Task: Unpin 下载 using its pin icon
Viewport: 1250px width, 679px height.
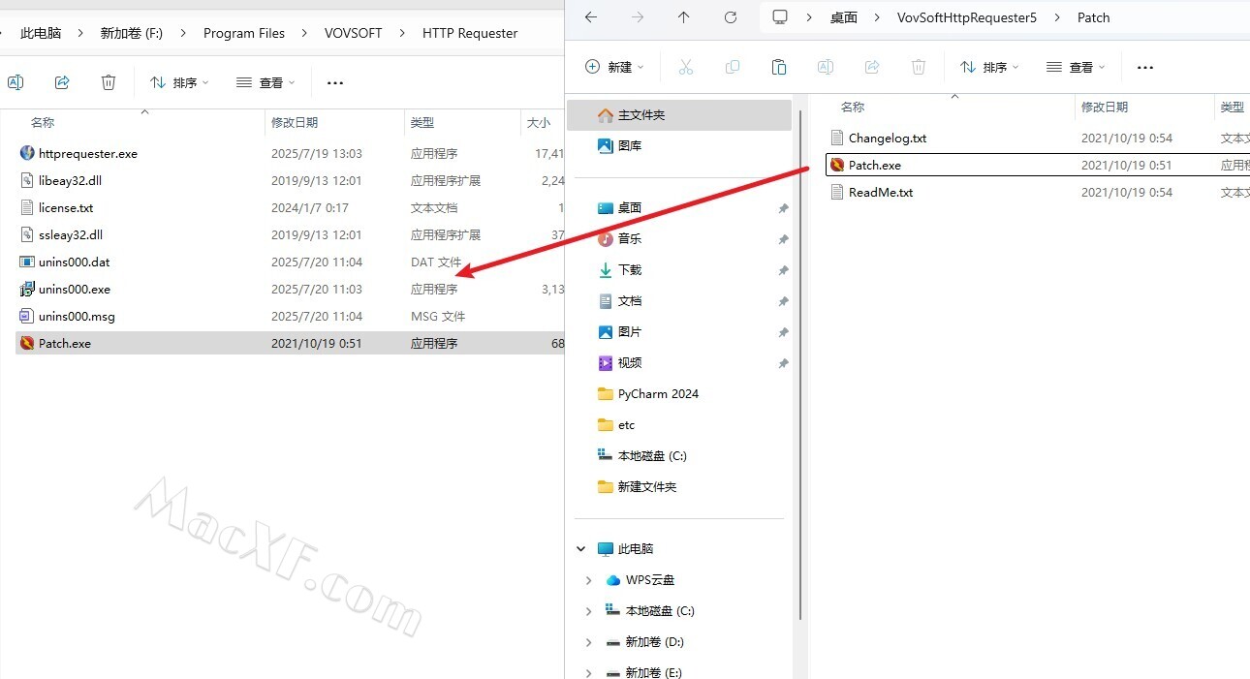Action: tap(782, 270)
